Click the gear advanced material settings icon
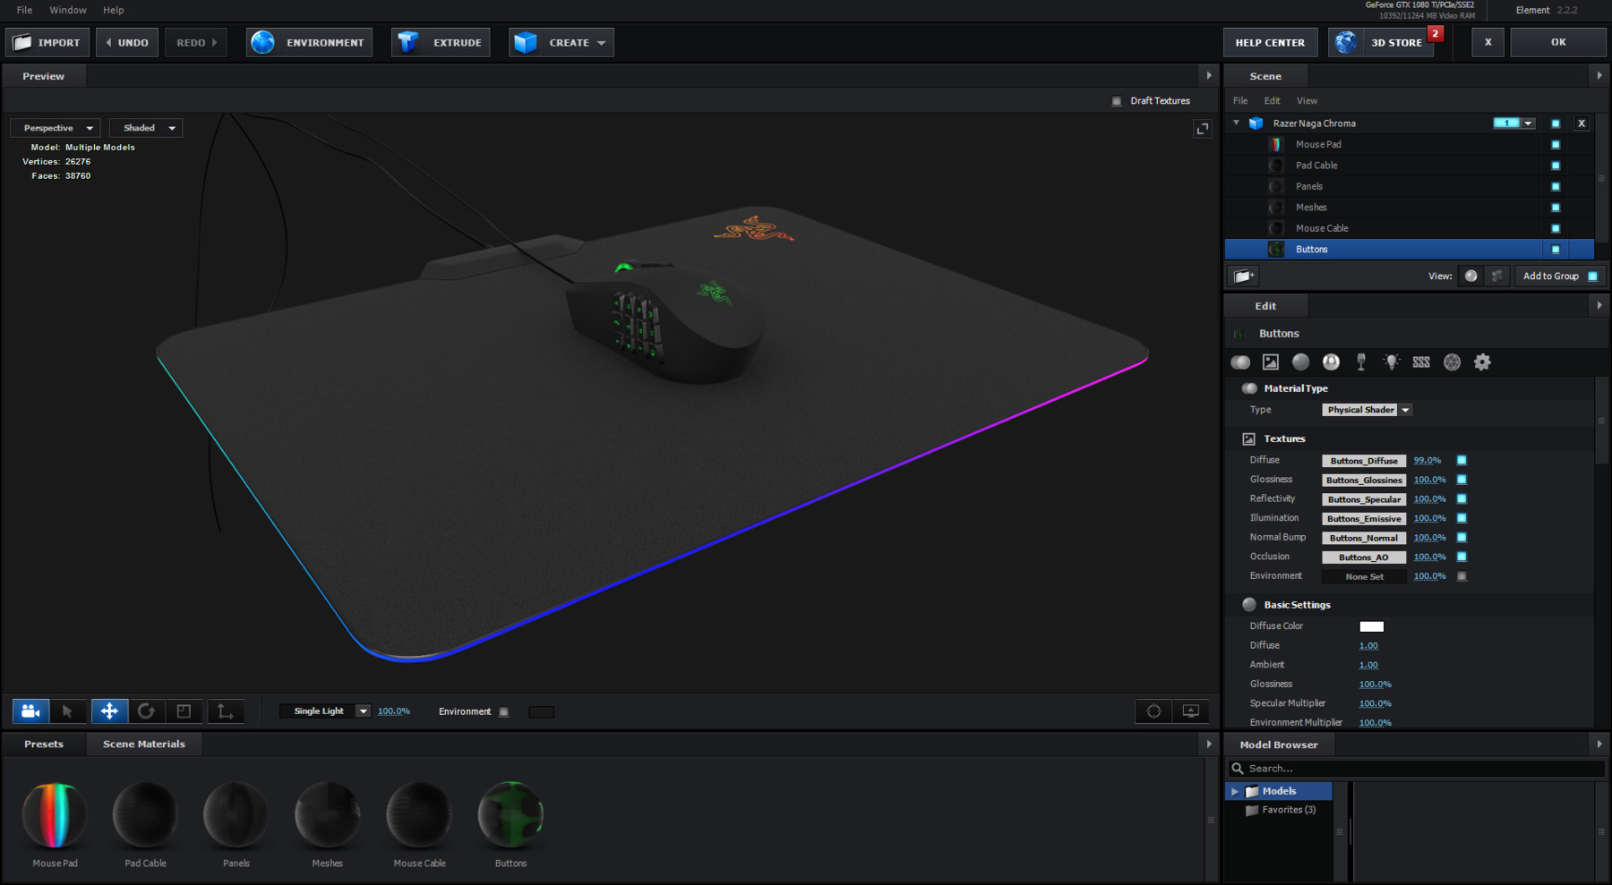This screenshot has width=1612, height=885. click(x=1482, y=362)
